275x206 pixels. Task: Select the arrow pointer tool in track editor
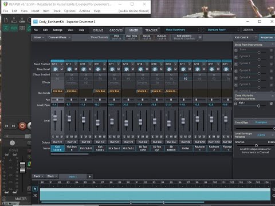point(35,189)
